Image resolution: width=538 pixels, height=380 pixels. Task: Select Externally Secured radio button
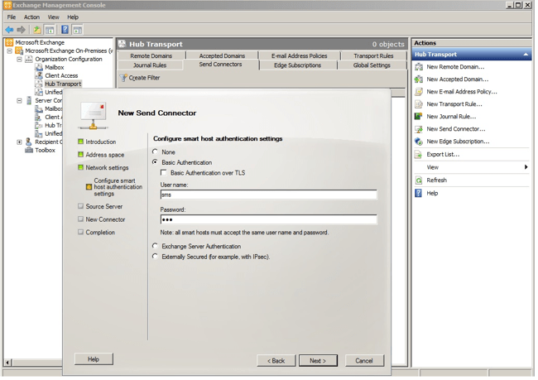[x=156, y=257]
